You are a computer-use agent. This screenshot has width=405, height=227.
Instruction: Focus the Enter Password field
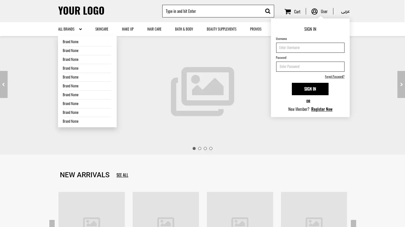[310, 67]
